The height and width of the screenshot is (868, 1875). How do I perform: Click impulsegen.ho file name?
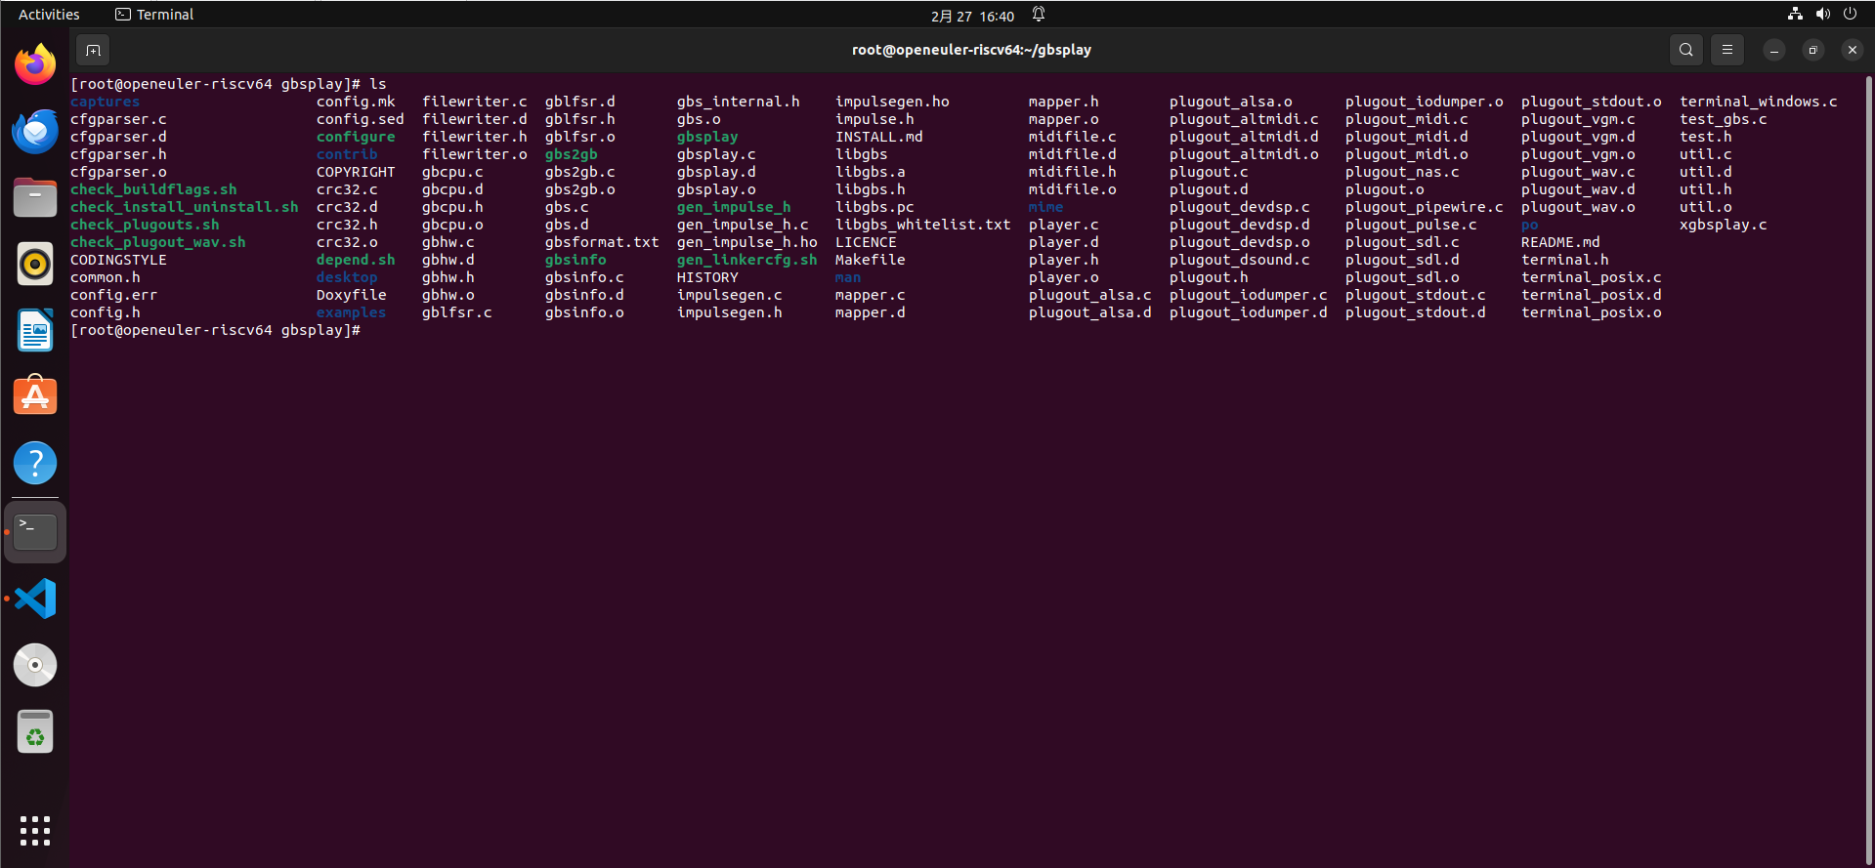tap(892, 102)
